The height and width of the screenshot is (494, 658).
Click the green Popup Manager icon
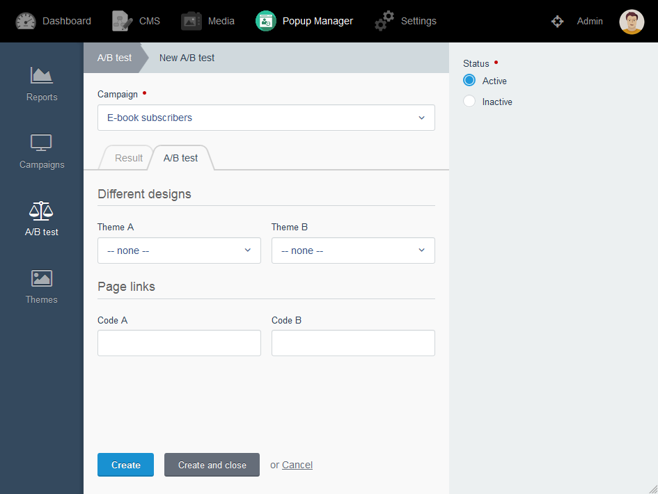pos(265,21)
